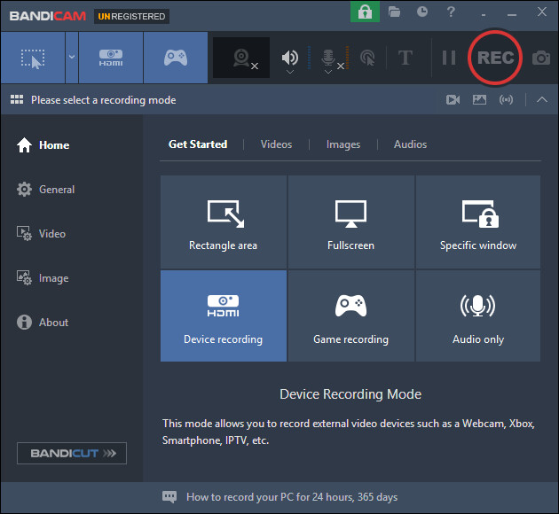Viewport: 559px width, 514px height.
Task: Switch to the Audios tab
Action: coord(410,144)
